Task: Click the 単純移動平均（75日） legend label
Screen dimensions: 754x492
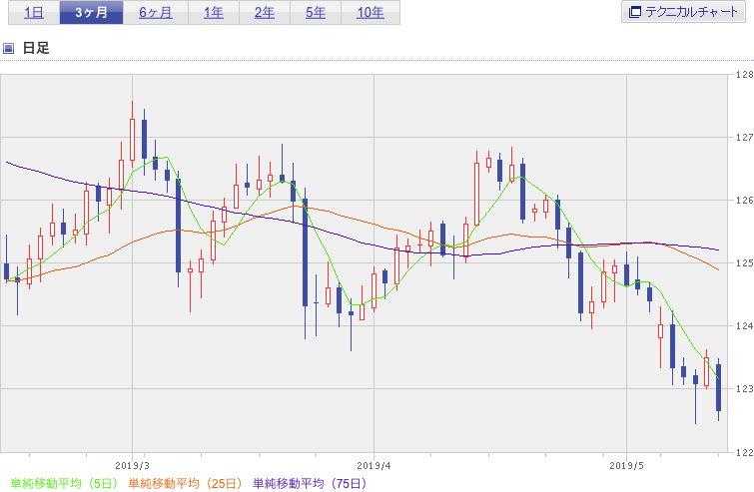Action: 310,483
